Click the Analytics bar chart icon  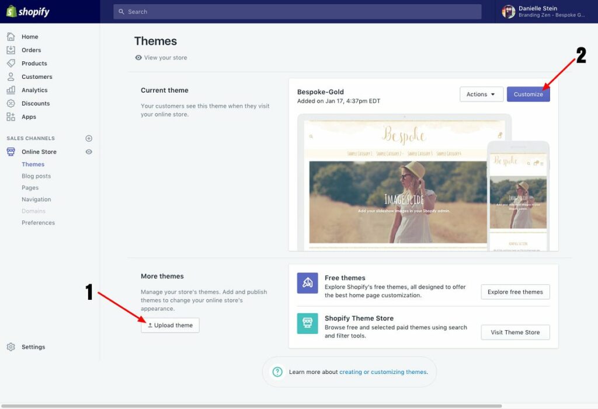click(11, 90)
